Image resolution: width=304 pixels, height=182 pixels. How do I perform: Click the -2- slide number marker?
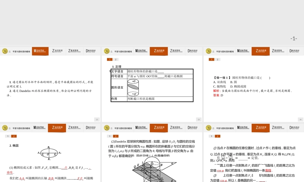click(97, 120)
